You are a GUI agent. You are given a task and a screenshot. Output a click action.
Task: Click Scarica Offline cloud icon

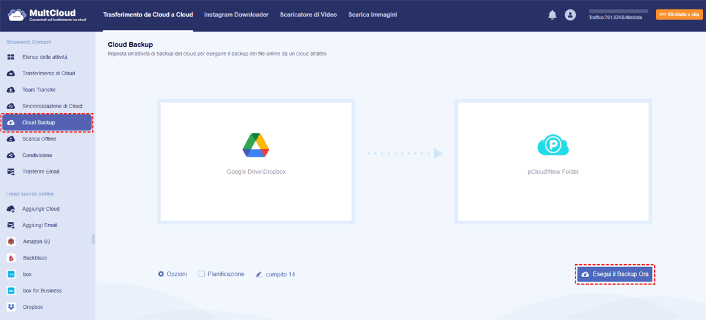click(x=11, y=139)
